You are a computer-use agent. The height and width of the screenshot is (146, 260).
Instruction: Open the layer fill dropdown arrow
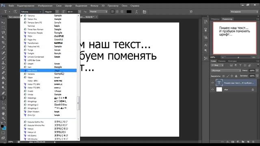257,76
